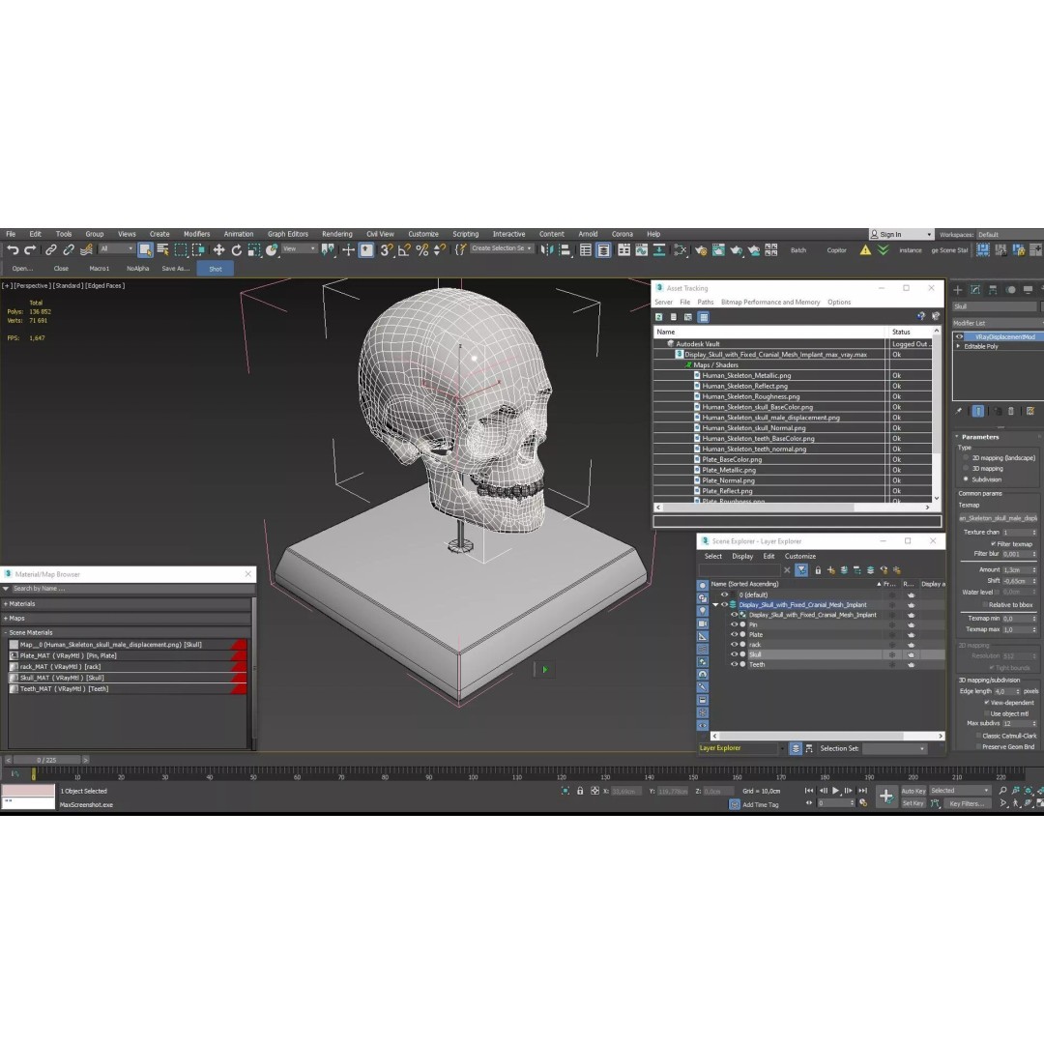
Task: Toggle visibility eye of the Pin object
Action: click(x=735, y=624)
